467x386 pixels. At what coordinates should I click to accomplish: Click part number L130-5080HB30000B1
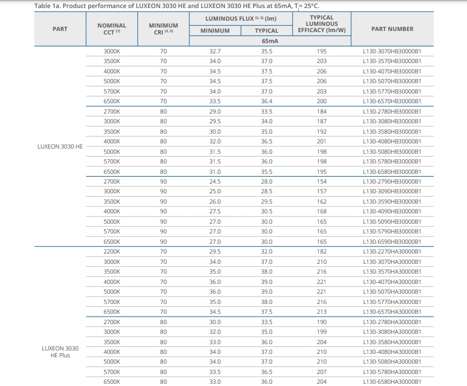392,151
